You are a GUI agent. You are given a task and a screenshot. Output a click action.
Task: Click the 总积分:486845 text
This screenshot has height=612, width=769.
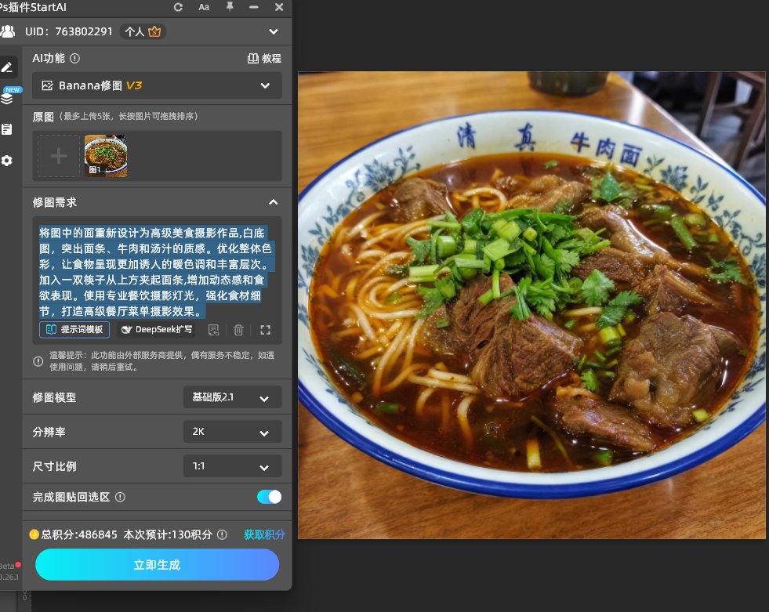coord(79,534)
